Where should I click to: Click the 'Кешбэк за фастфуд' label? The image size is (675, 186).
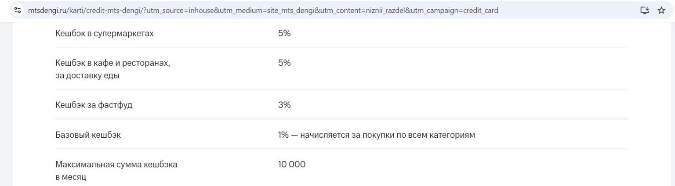94,105
